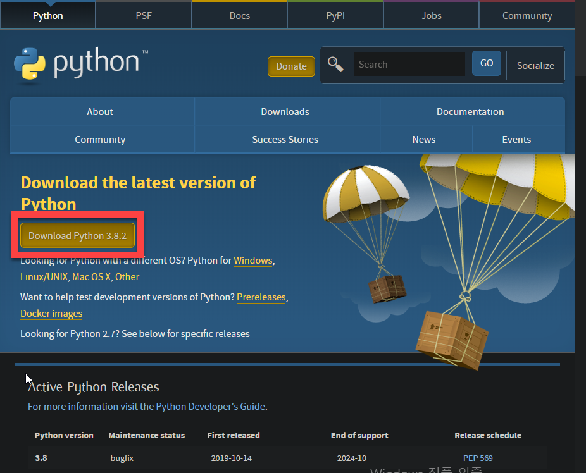Open the Python tab in top bar
Screen dimensions: 586x473
tap(48, 16)
